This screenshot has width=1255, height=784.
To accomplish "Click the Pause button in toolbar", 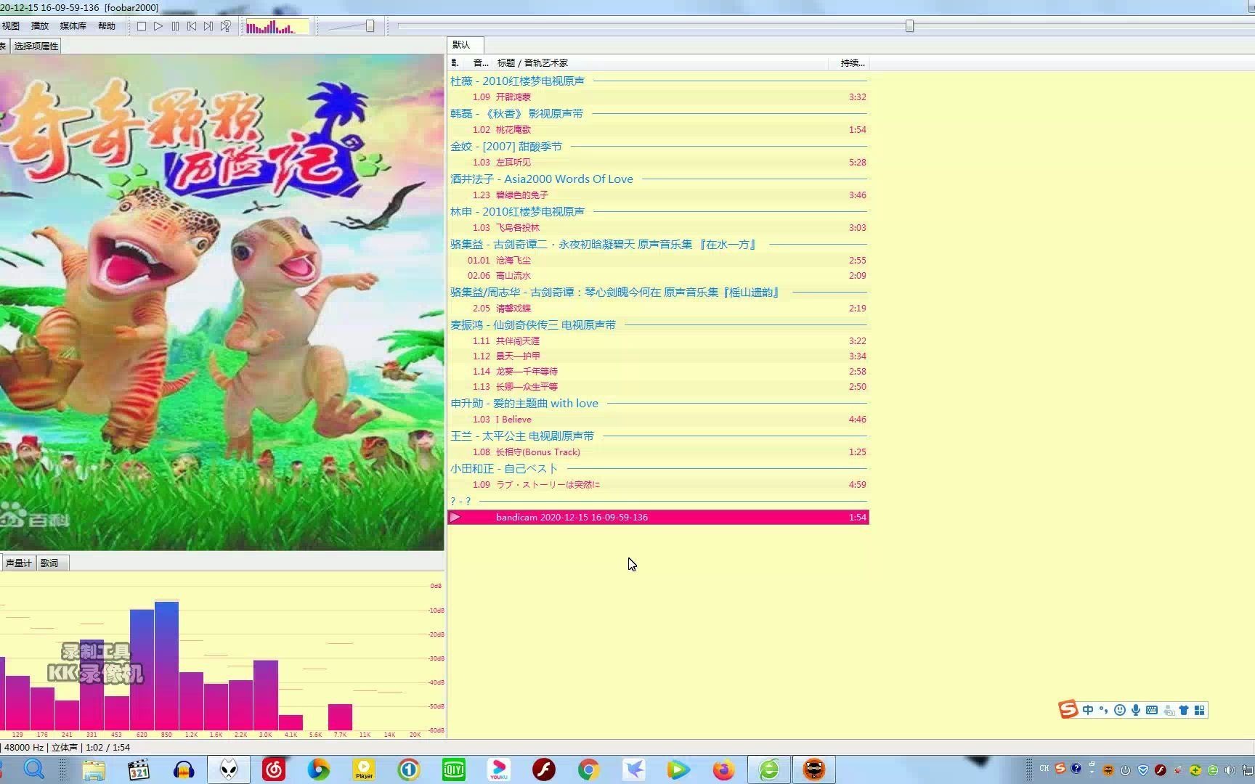I will (175, 26).
